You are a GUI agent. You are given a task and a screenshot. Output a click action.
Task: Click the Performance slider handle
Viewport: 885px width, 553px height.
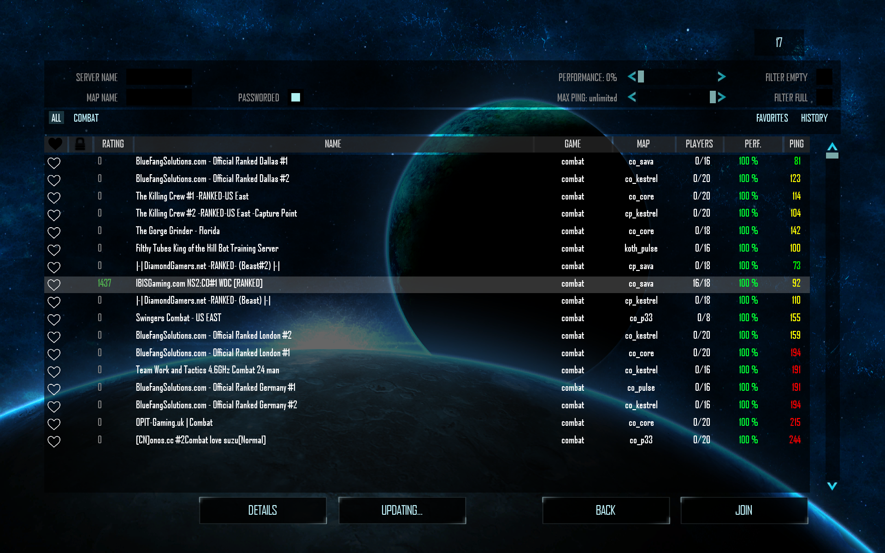tap(641, 76)
